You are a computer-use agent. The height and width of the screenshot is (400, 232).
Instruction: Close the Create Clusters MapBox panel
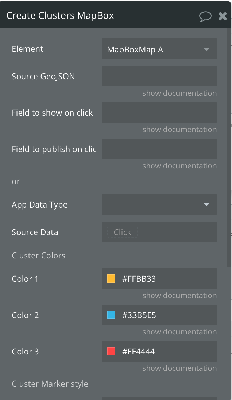[x=222, y=16]
